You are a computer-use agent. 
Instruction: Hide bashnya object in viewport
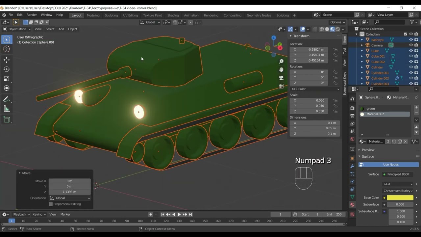pos(411,39)
